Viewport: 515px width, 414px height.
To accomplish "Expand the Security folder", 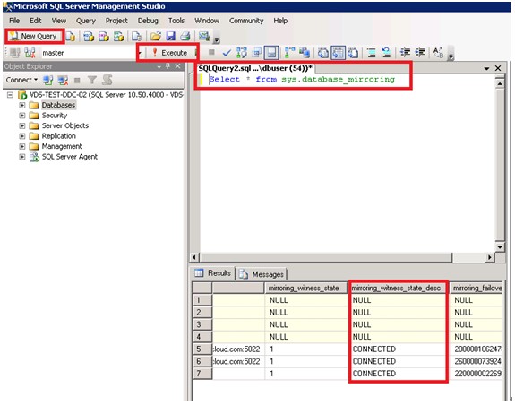I will point(22,116).
